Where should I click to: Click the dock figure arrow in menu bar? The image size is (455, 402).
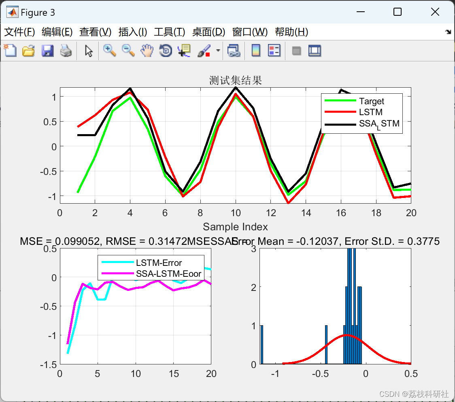pyautogui.click(x=448, y=32)
